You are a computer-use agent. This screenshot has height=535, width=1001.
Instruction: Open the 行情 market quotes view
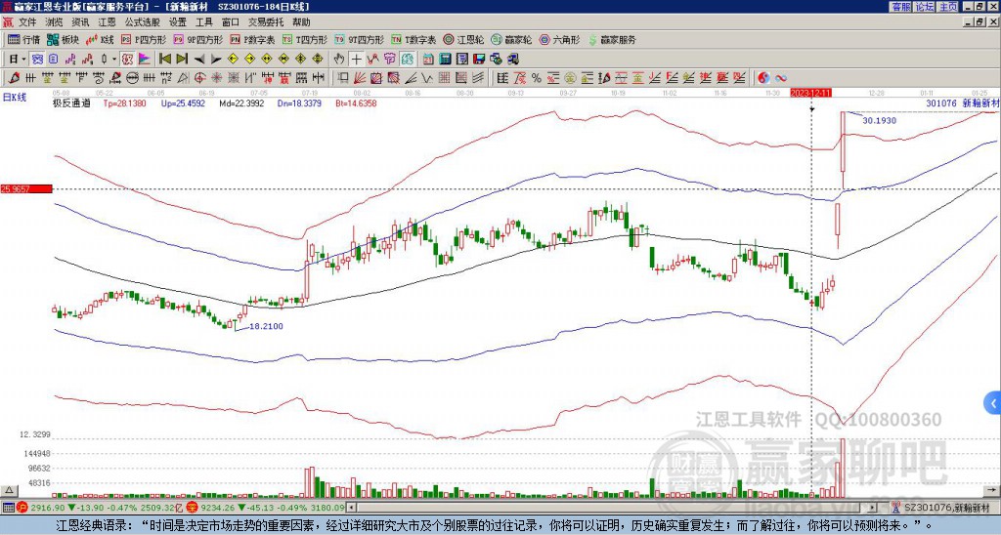(x=24, y=39)
